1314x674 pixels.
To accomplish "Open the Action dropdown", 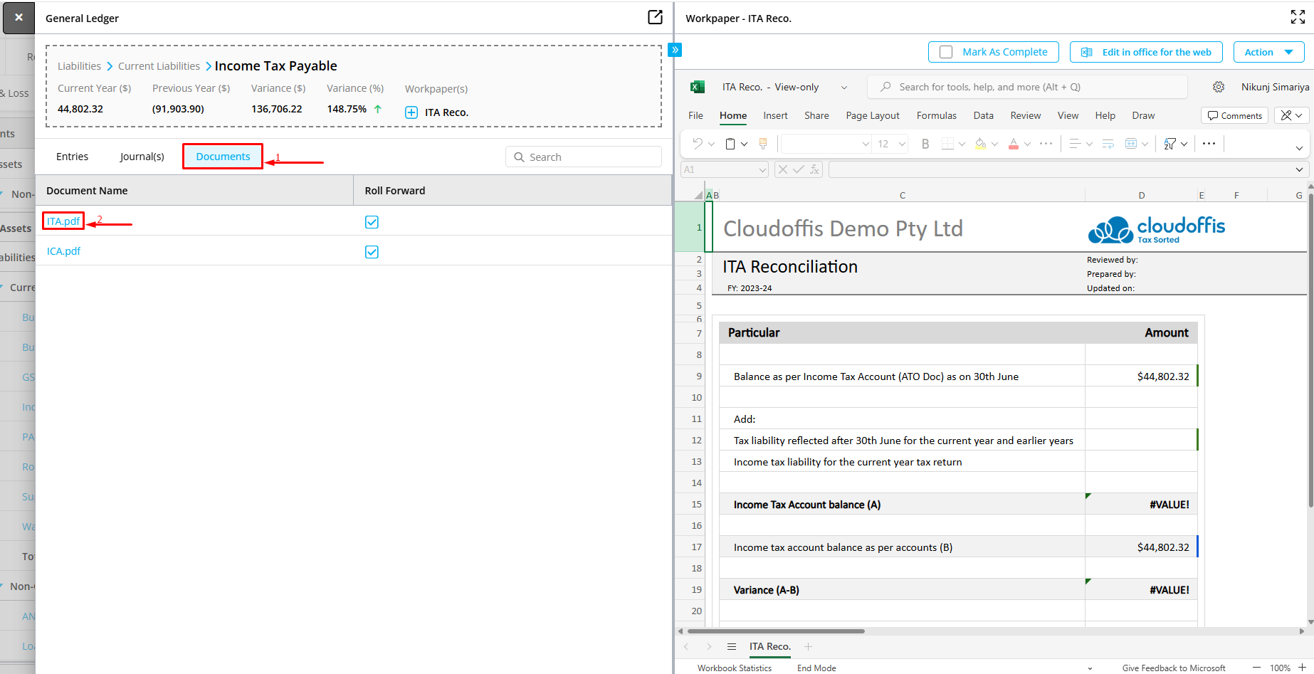I will 1269,52.
